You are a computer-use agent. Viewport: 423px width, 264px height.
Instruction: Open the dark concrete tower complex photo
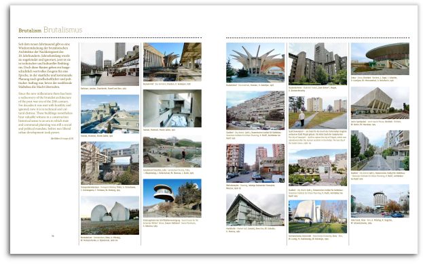(x=318, y=64)
